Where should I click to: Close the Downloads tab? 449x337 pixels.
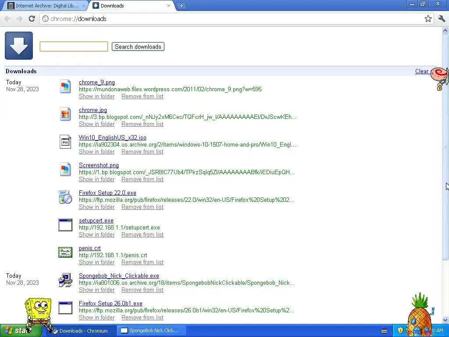click(x=169, y=6)
